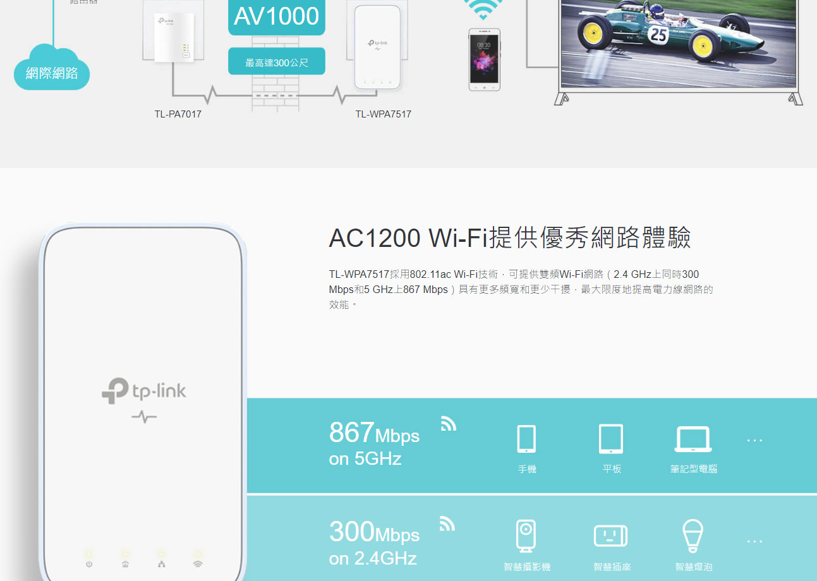Click the laptop icon labeled 筆記型電腦
The width and height of the screenshot is (817, 581).
(x=693, y=440)
